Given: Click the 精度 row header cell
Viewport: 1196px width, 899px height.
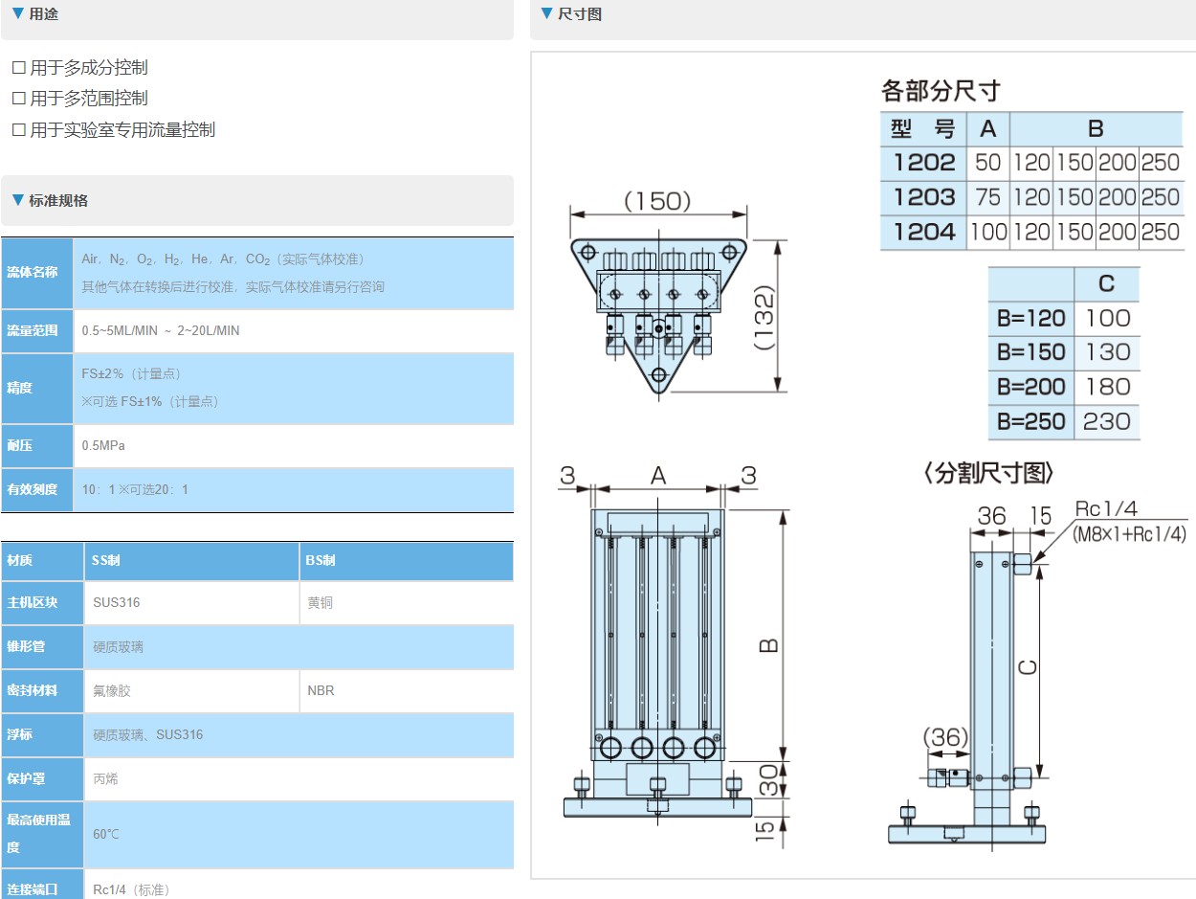Looking at the screenshot, I should pos(36,389).
